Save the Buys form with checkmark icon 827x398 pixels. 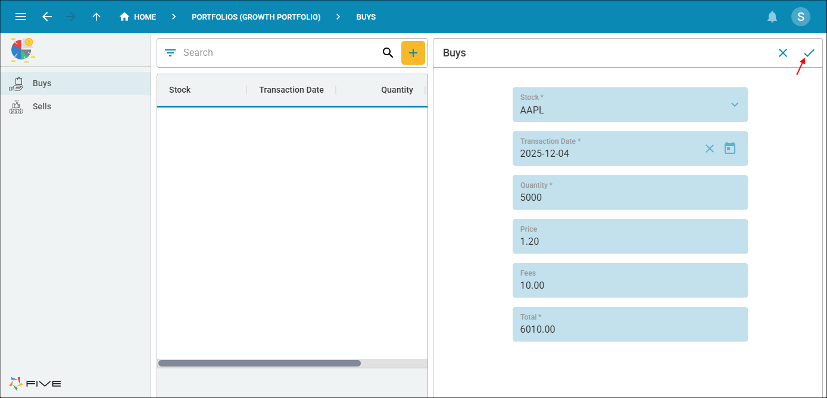click(809, 53)
